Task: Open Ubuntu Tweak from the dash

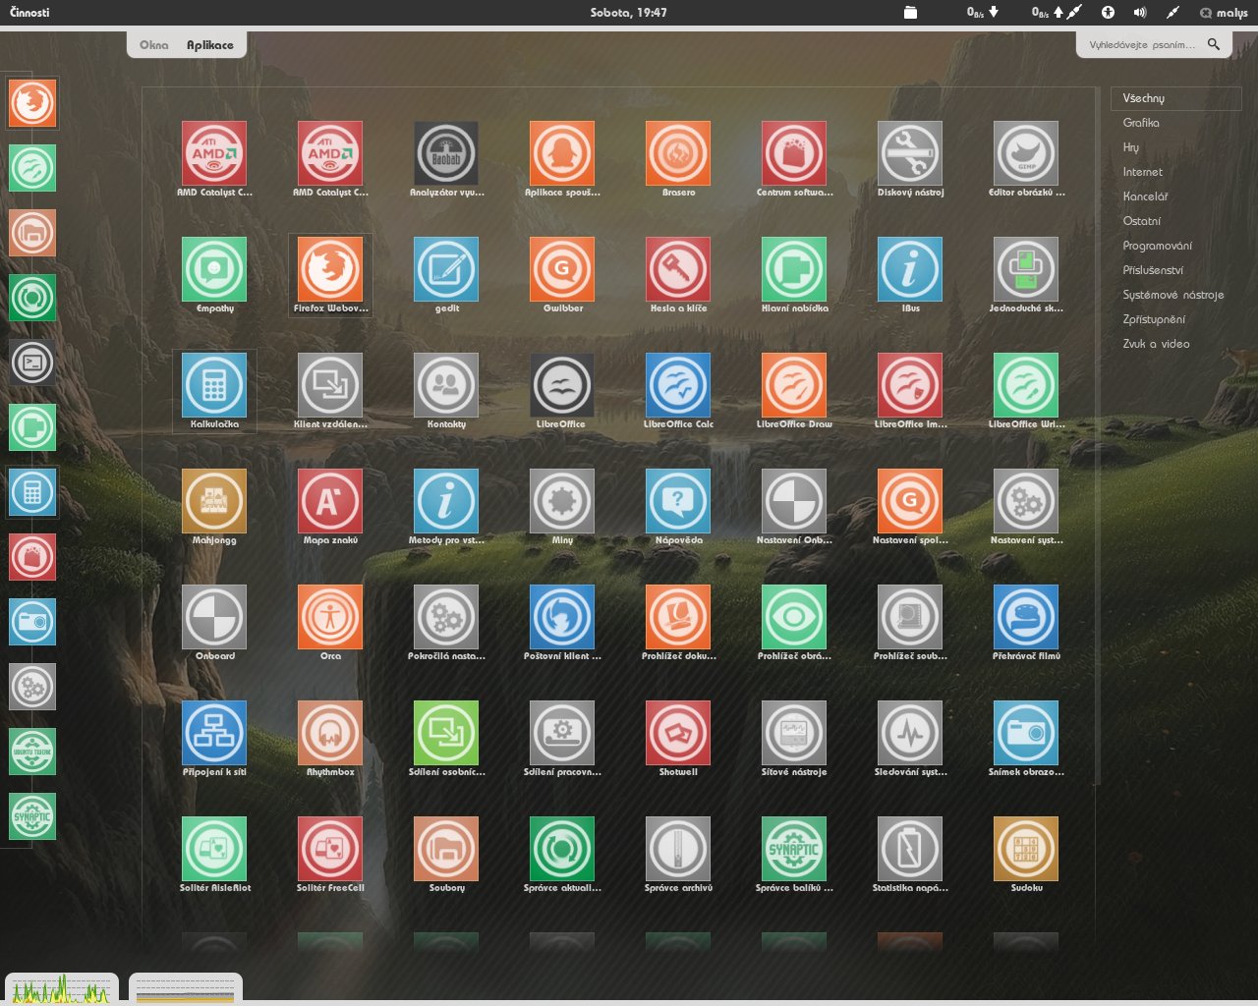Action: [x=32, y=752]
